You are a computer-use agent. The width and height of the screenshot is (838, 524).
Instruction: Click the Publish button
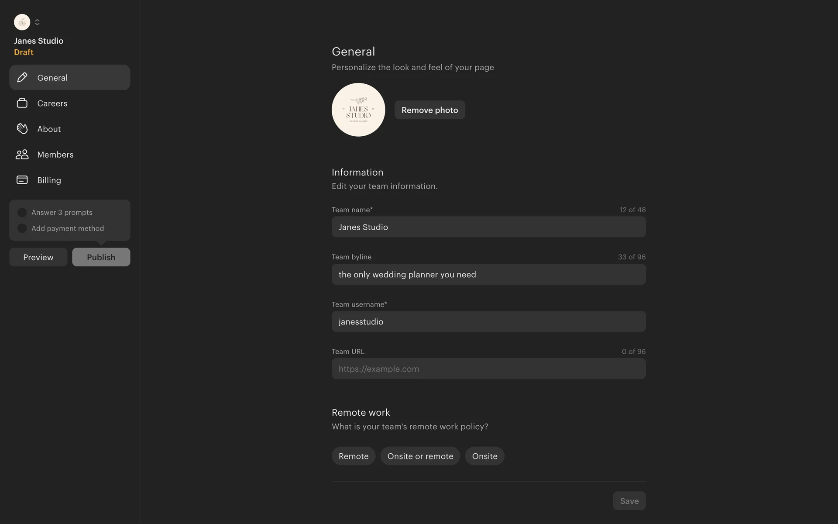point(101,257)
